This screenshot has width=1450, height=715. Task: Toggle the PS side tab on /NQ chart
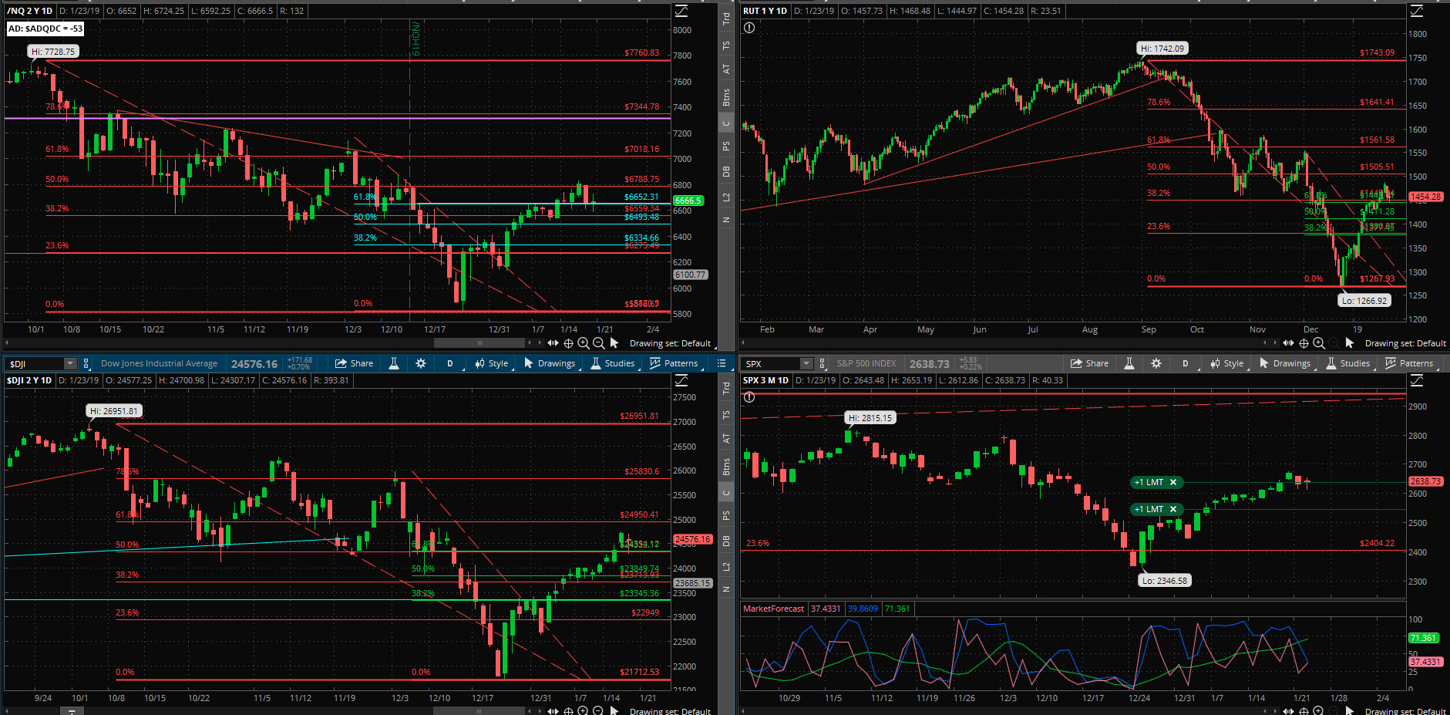726,146
